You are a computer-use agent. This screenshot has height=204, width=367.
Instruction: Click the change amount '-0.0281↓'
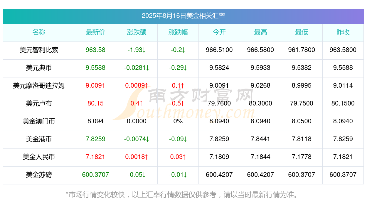pyautogui.click(x=137, y=68)
